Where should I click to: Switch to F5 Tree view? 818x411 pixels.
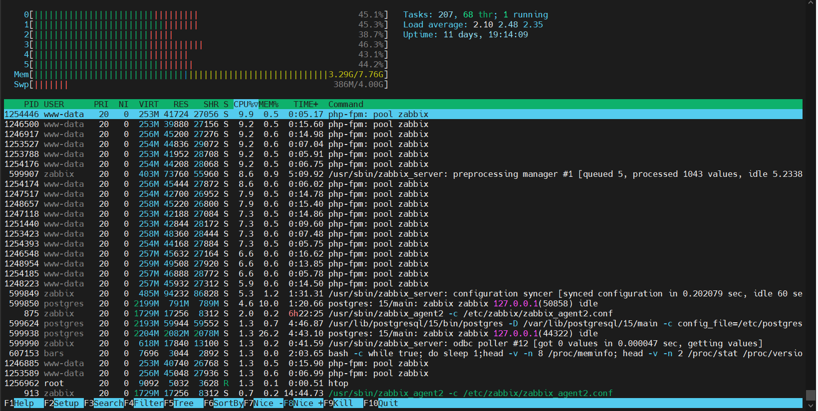pos(184,403)
